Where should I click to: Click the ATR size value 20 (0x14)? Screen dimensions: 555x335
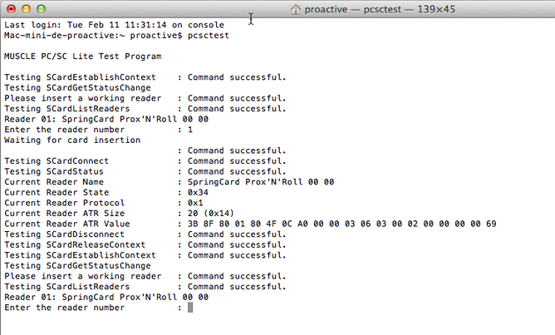(211, 213)
